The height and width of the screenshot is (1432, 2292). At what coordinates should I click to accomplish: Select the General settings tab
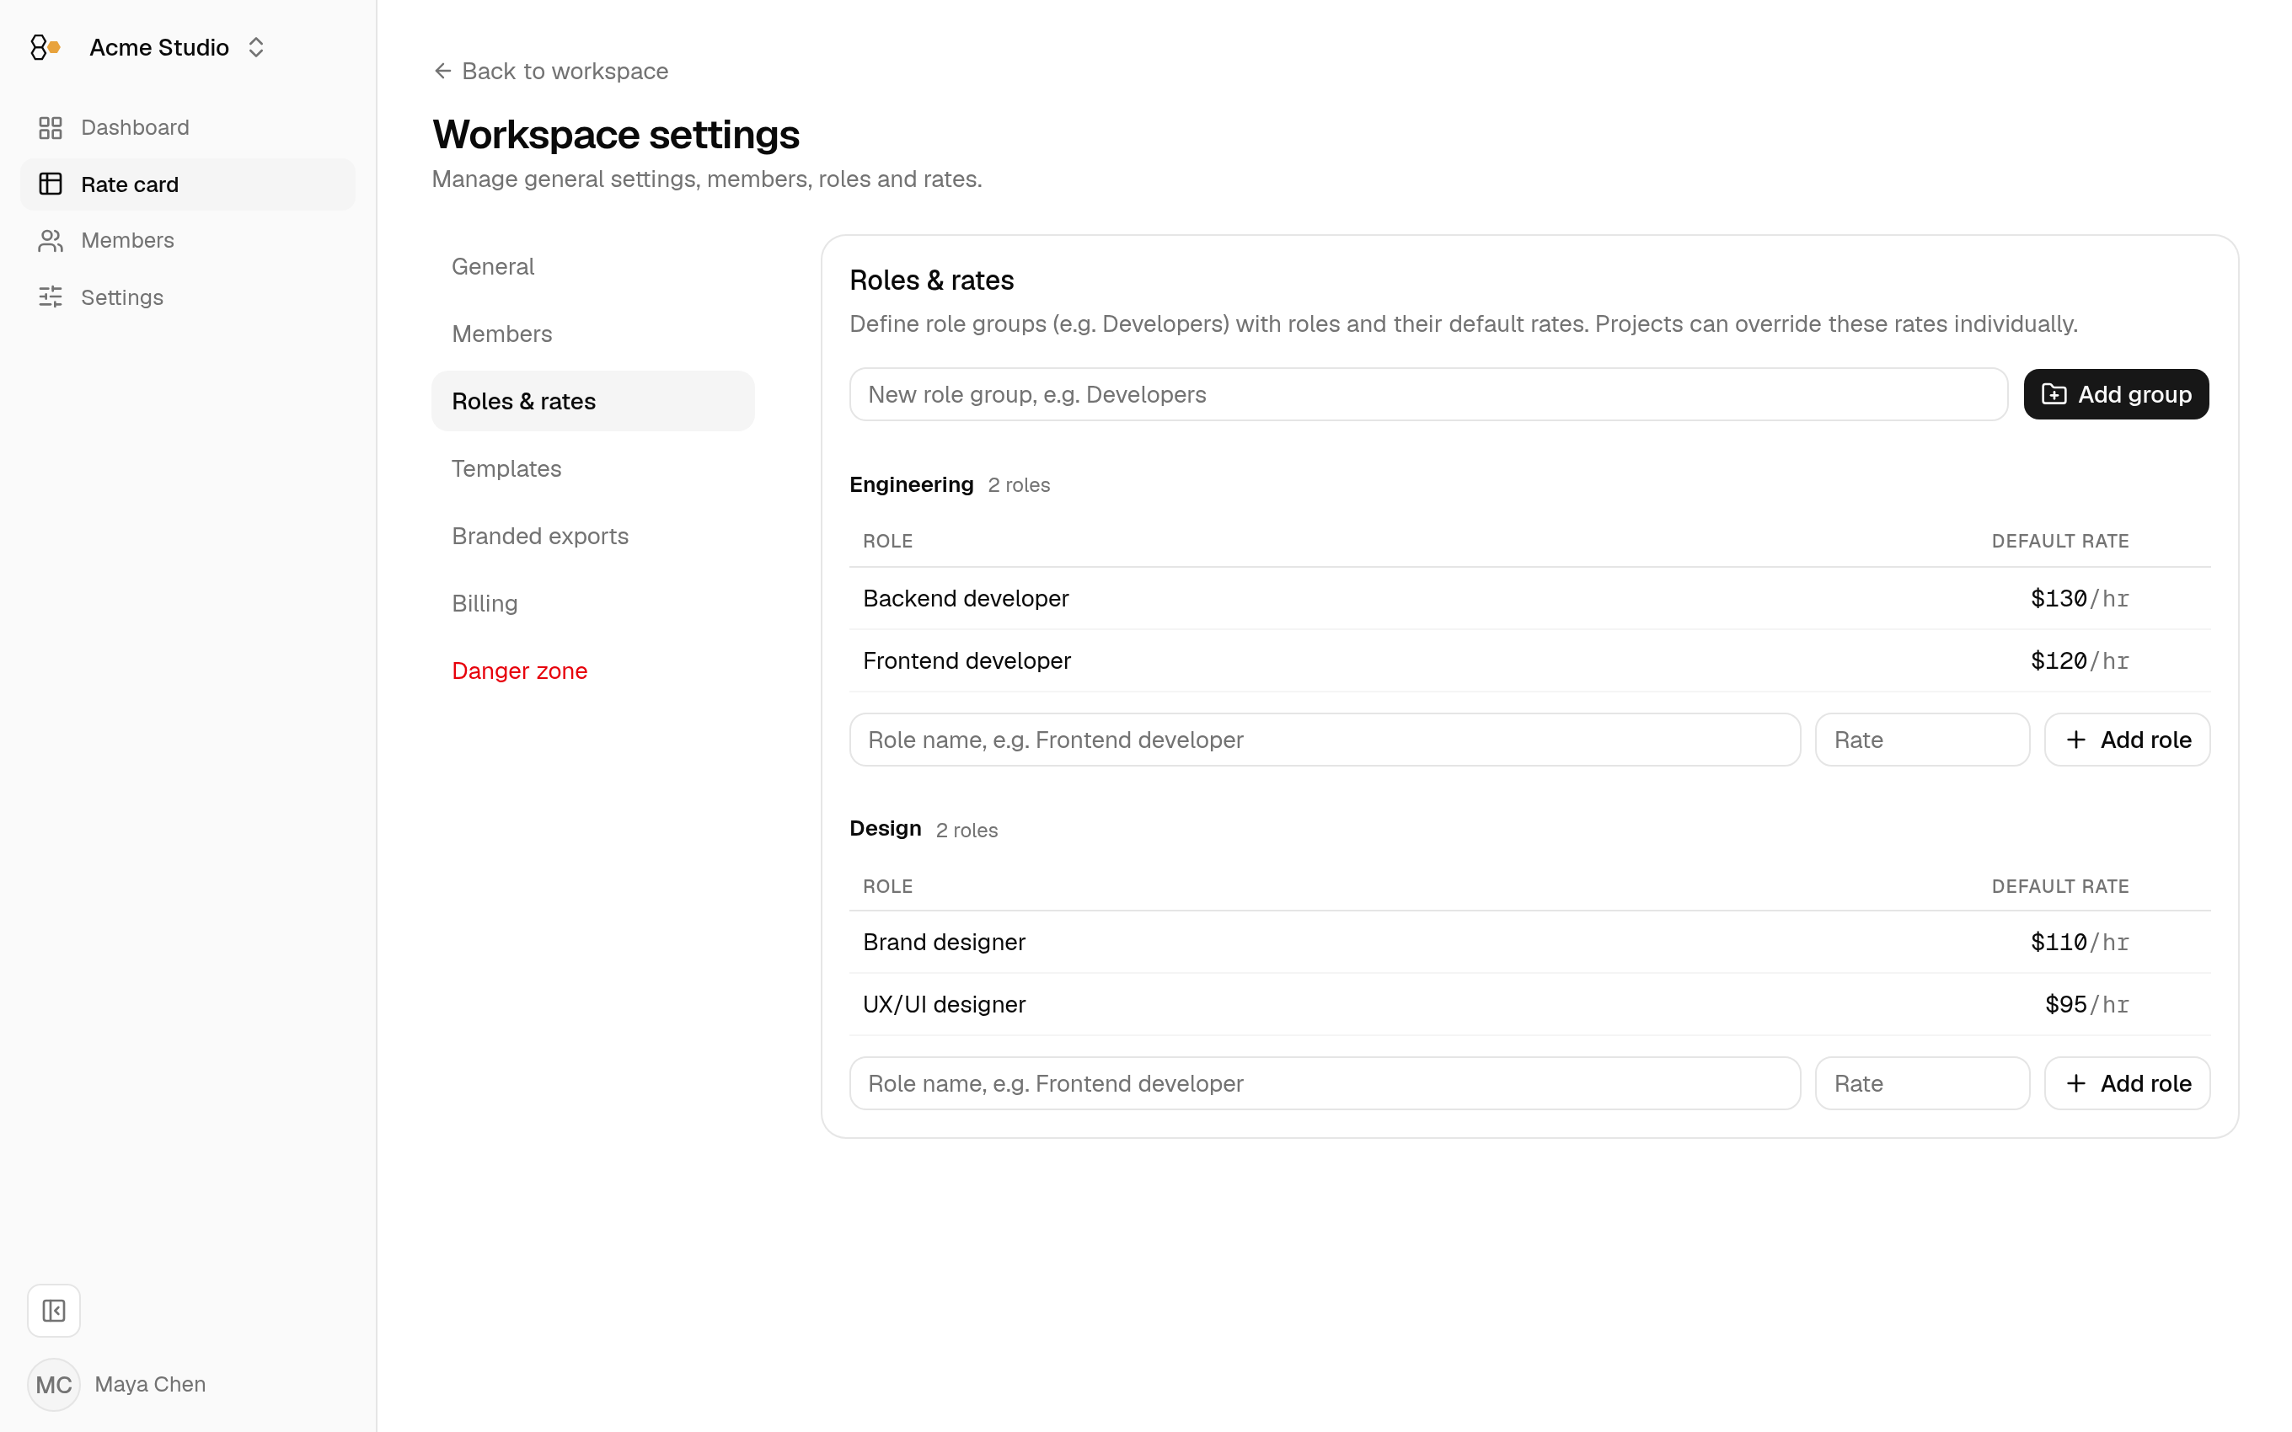(x=593, y=266)
